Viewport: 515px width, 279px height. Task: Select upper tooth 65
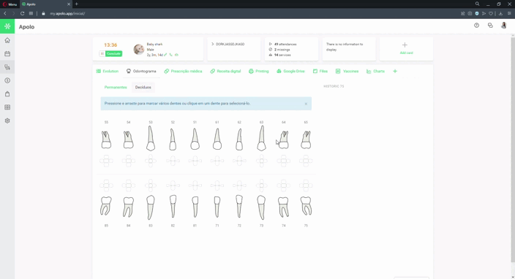pos(306,140)
